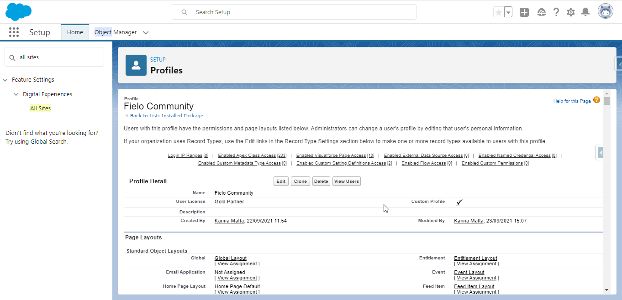
Task: Select All Sites in the sidebar
Action: (x=41, y=108)
